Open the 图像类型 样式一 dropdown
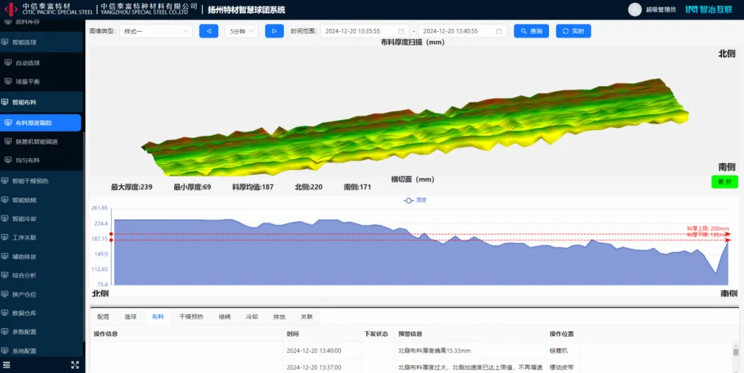The width and height of the screenshot is (744, 373). (156, 31)
